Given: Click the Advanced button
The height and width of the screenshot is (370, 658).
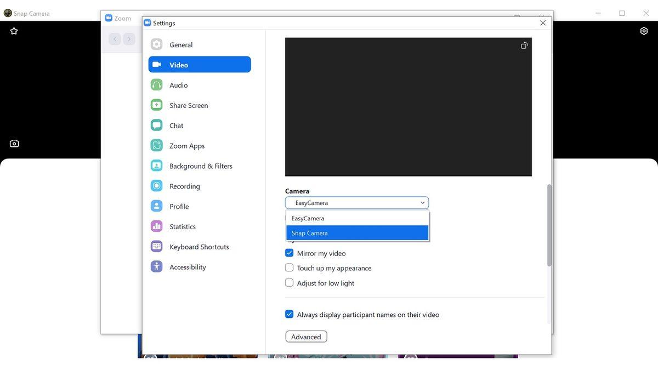Looking at the screenshot, I should 306,337.
